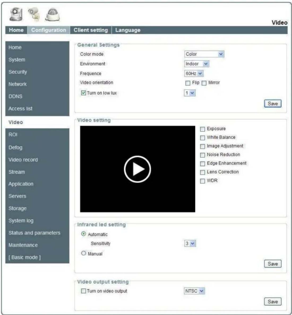Open the Language tab
The width and height of the screenshot is (292, 315).
click(128, 30)
